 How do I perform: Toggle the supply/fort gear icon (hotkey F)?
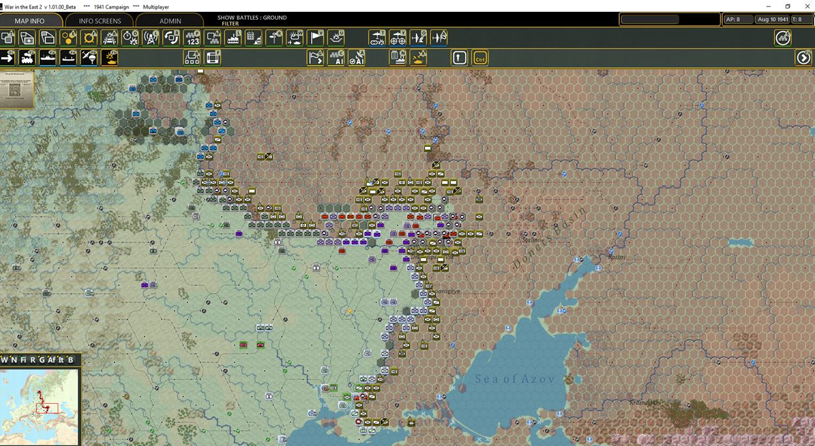pos(89,38)
